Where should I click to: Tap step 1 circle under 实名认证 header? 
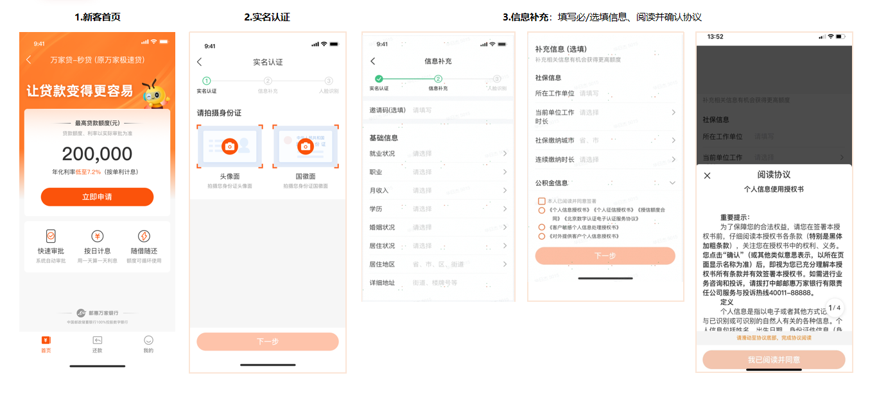(206, 81)
